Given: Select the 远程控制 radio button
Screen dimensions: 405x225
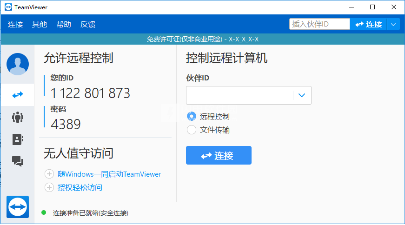Looking at the screenshot, I should click(x=192, y=117).
